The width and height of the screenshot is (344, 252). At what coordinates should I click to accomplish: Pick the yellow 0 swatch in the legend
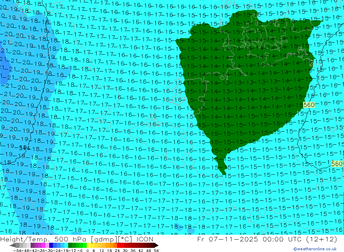pyautogui.click(x=89, y=245)
